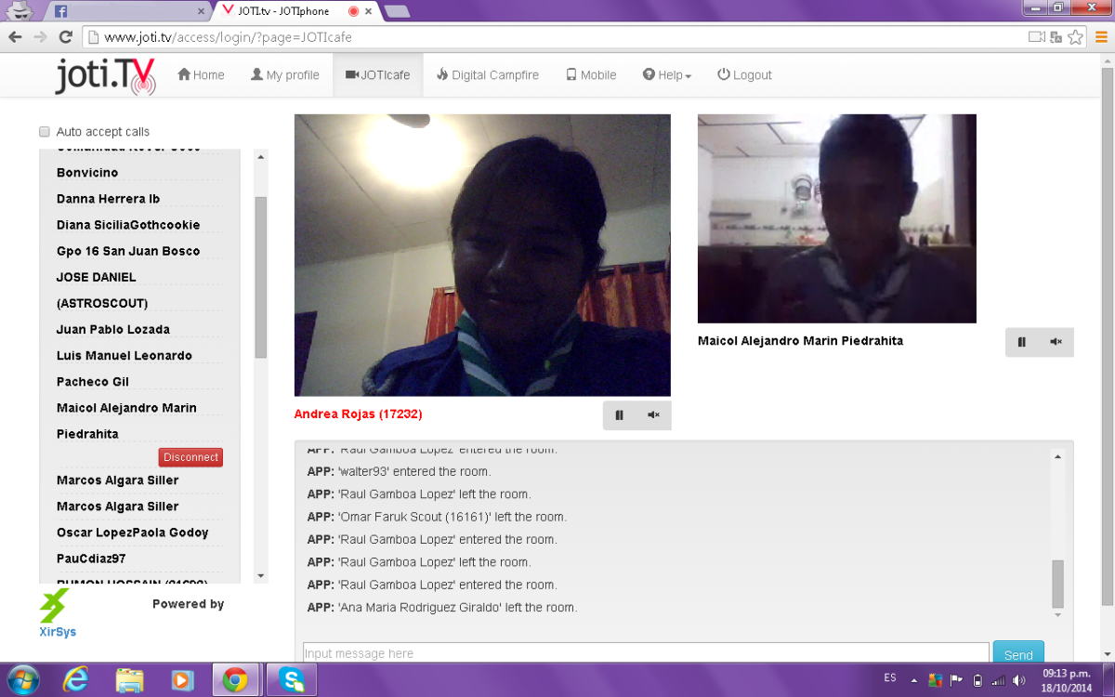
Task: Toggle the Auto accept calls checkbox
Action: [45, 132]
